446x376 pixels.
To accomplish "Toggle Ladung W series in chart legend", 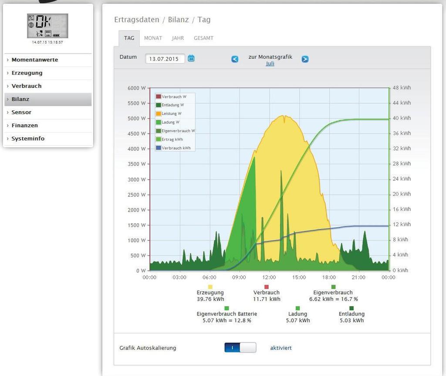I will (168, 122).
